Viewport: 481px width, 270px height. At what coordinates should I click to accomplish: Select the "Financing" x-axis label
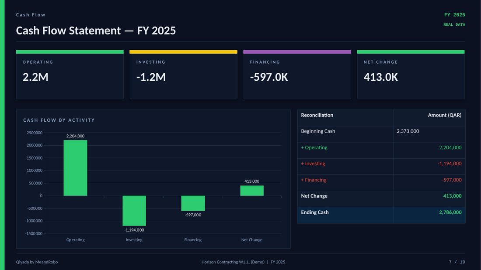[x=193, y=240]
